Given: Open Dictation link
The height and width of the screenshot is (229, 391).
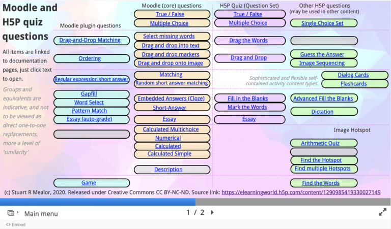Looking at the screenshot, I should click(322, 112).
